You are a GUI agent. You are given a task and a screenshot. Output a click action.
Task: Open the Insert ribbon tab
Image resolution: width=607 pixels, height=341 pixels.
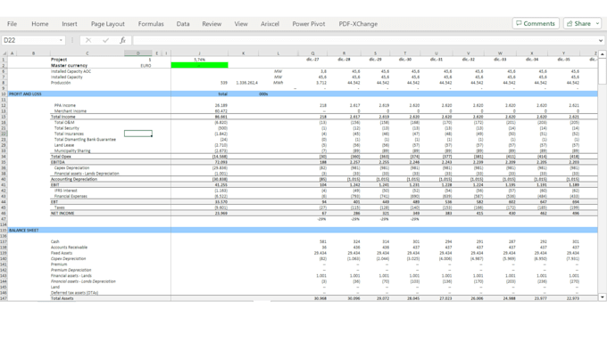point(70,24)
